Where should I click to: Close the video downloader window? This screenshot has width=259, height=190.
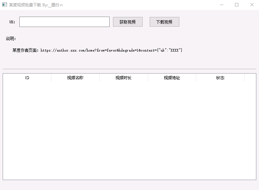[x=252, y=5]
